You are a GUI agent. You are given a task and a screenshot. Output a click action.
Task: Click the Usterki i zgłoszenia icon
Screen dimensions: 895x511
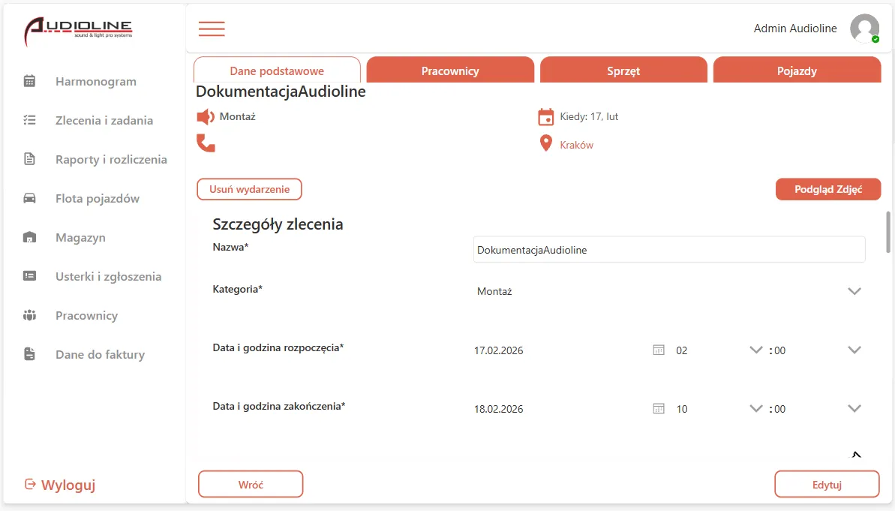(x=30, y=276)
